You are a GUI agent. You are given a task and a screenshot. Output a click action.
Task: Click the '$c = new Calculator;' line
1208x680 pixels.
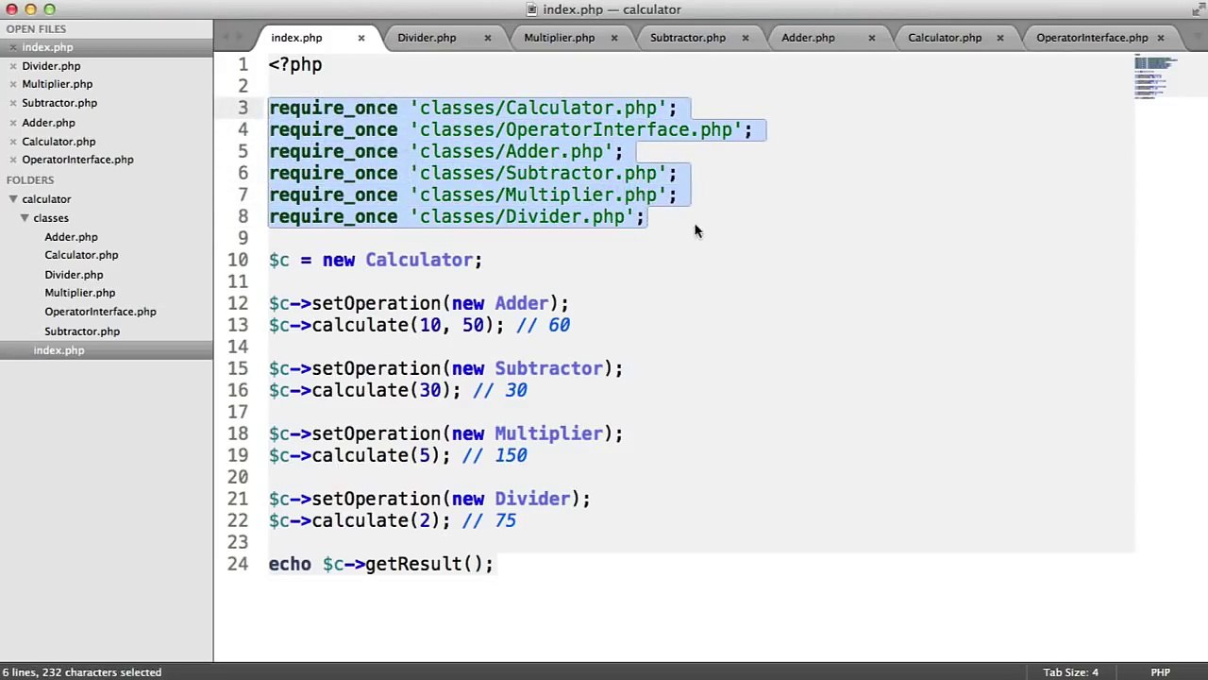coord(375,260)
